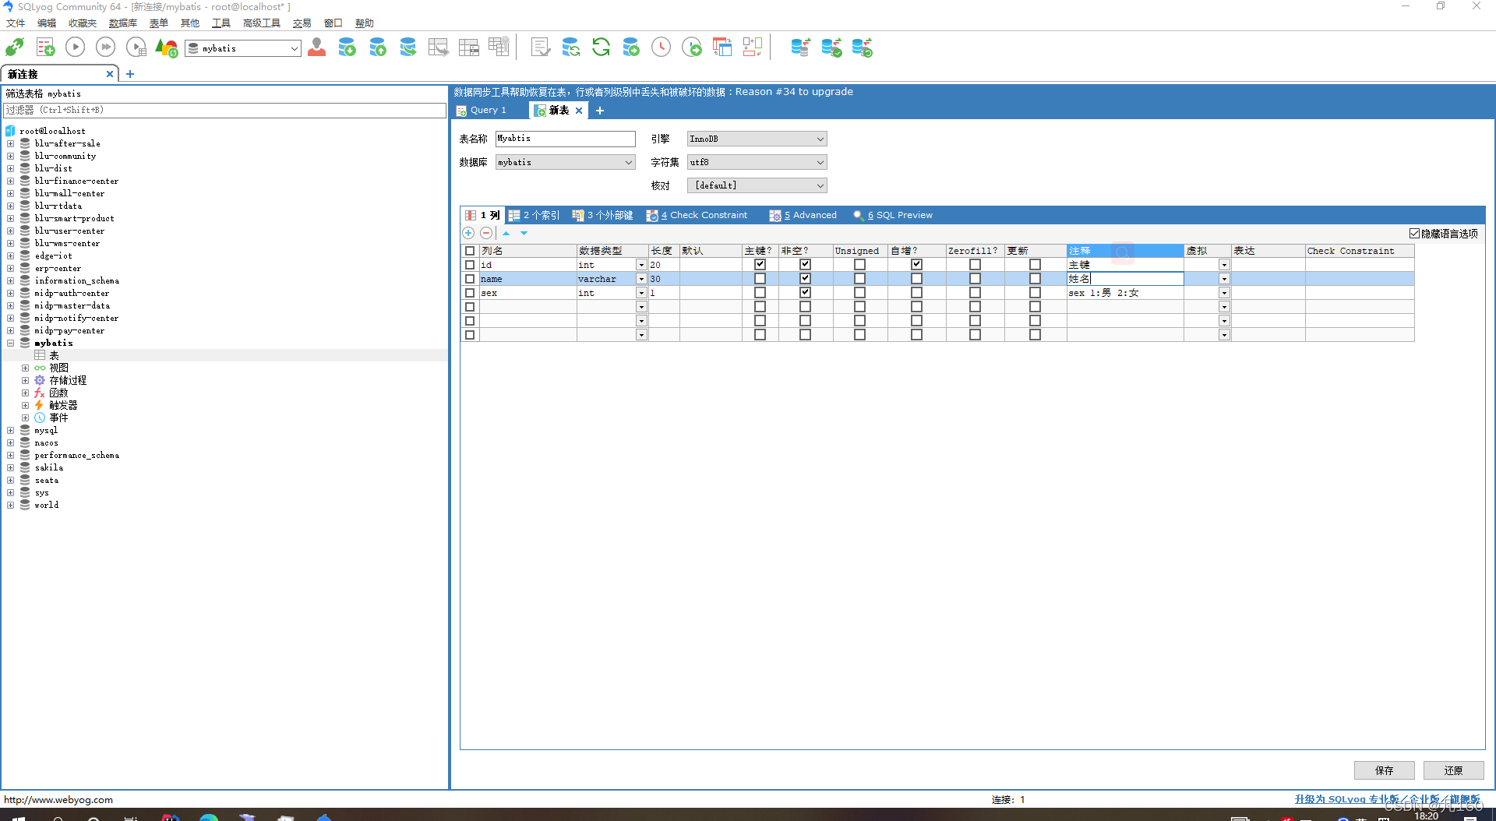Enable Unsigned checkbox for id row
Viewport: 1496px width, 821px height.
[859, 265]
